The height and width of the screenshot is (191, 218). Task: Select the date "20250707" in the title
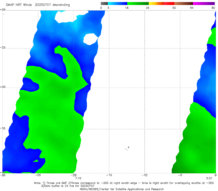point(43,5)
